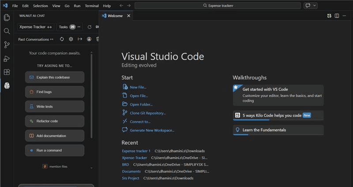The height and width of the screenshot is (187, 353).
Task: Click the split editor icon
Action: pyautogui.click(x=337, y=16)
